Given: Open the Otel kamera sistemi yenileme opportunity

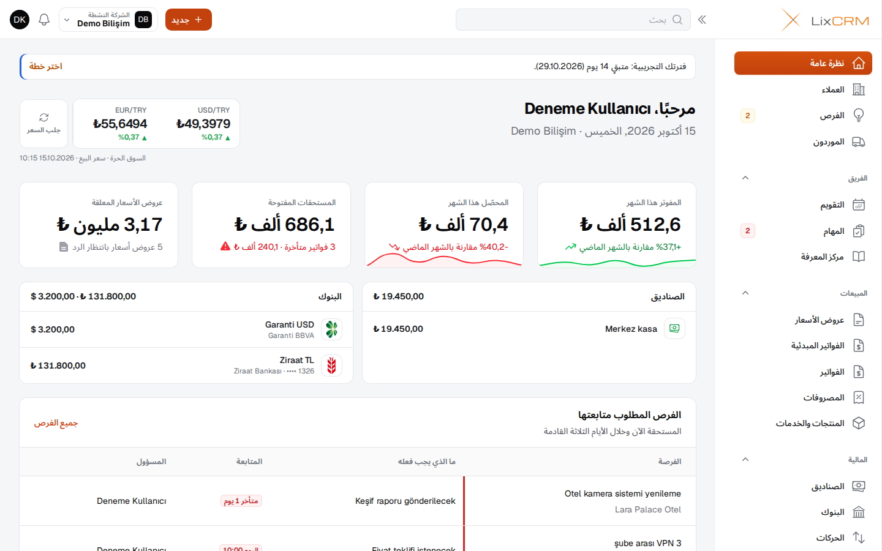Looking at the screenshot, I should pyautogui.click(x=623, y=493).
